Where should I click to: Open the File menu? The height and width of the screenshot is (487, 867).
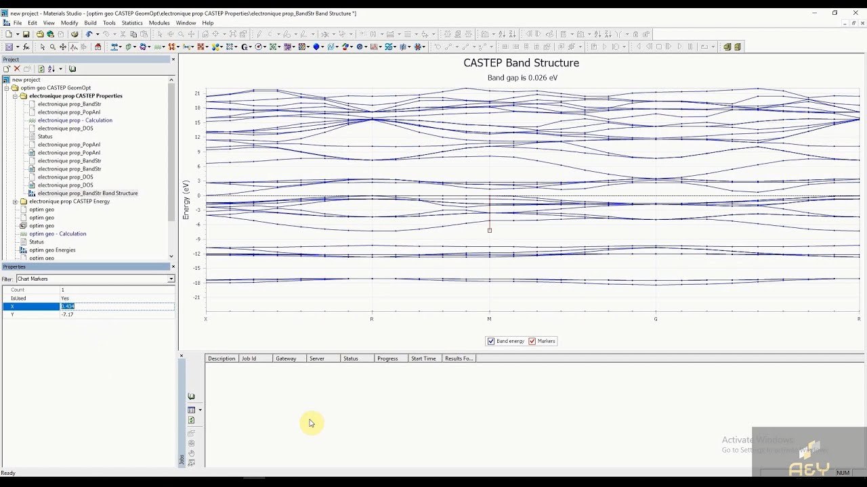(18, 23)
